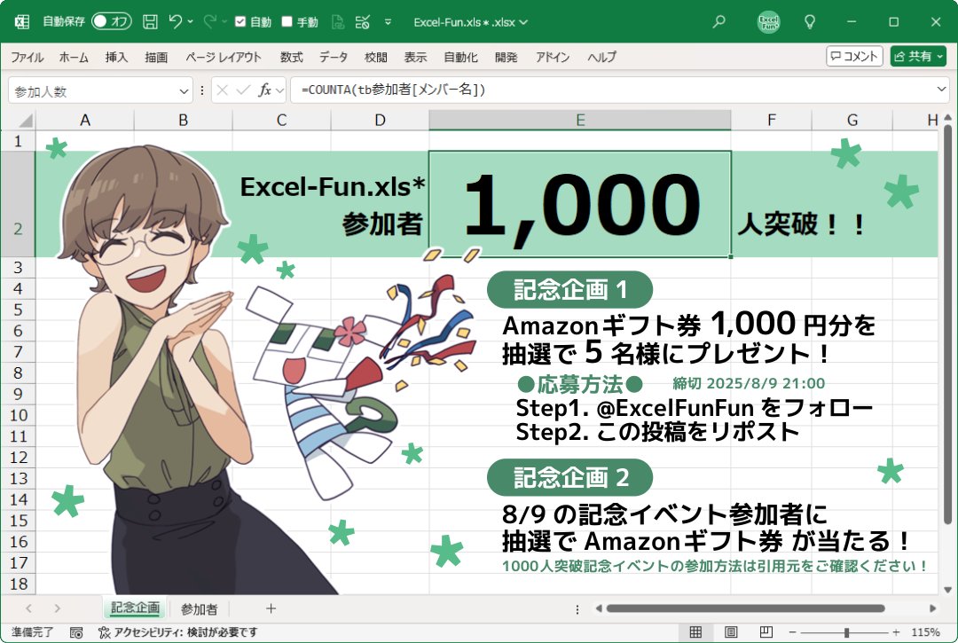Select column A header
958x643 pixels.
85,121
